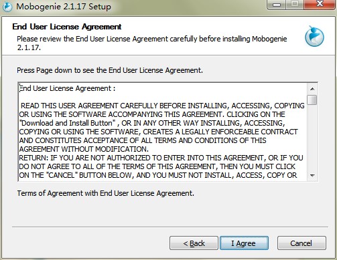Click the Mobogenie icon in the title bar
This screenshot has height=260, width=337.
7,7
